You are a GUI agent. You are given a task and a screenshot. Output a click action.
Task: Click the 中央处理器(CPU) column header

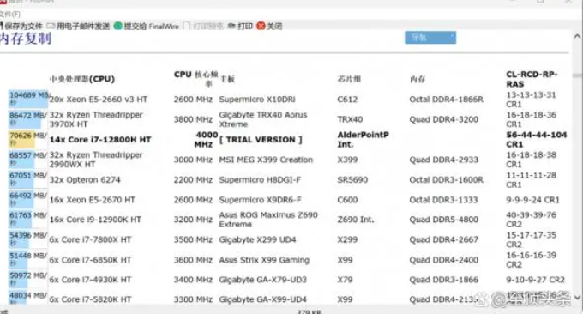(x=82, y=79)
